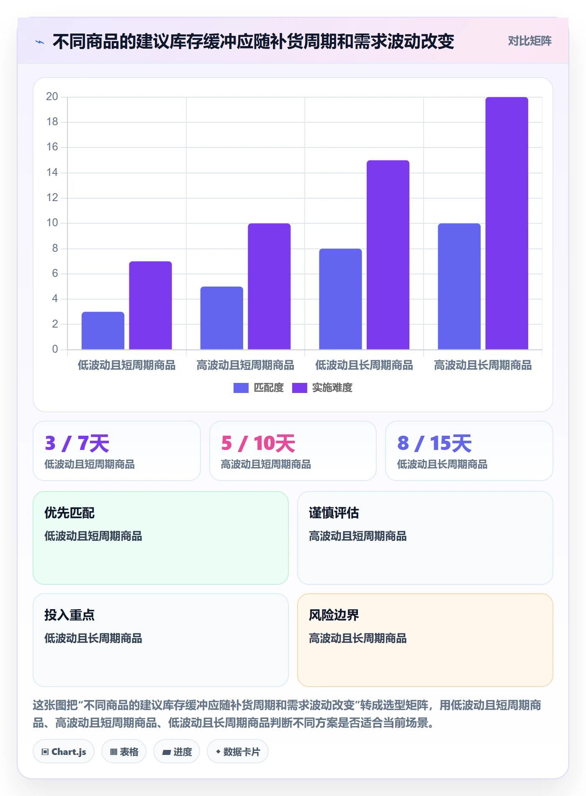Click the 匹配度 bar for 低波动且短周期商品
The height and width of the screenshot is (796, 586).
[x=103, y=331]
